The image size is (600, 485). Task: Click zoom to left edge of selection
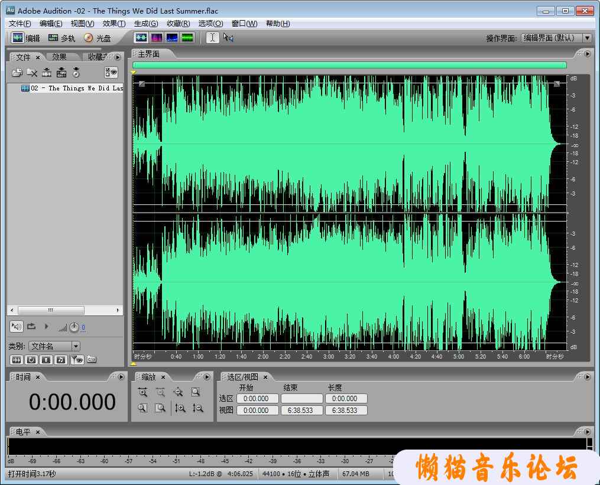[142, 408]
